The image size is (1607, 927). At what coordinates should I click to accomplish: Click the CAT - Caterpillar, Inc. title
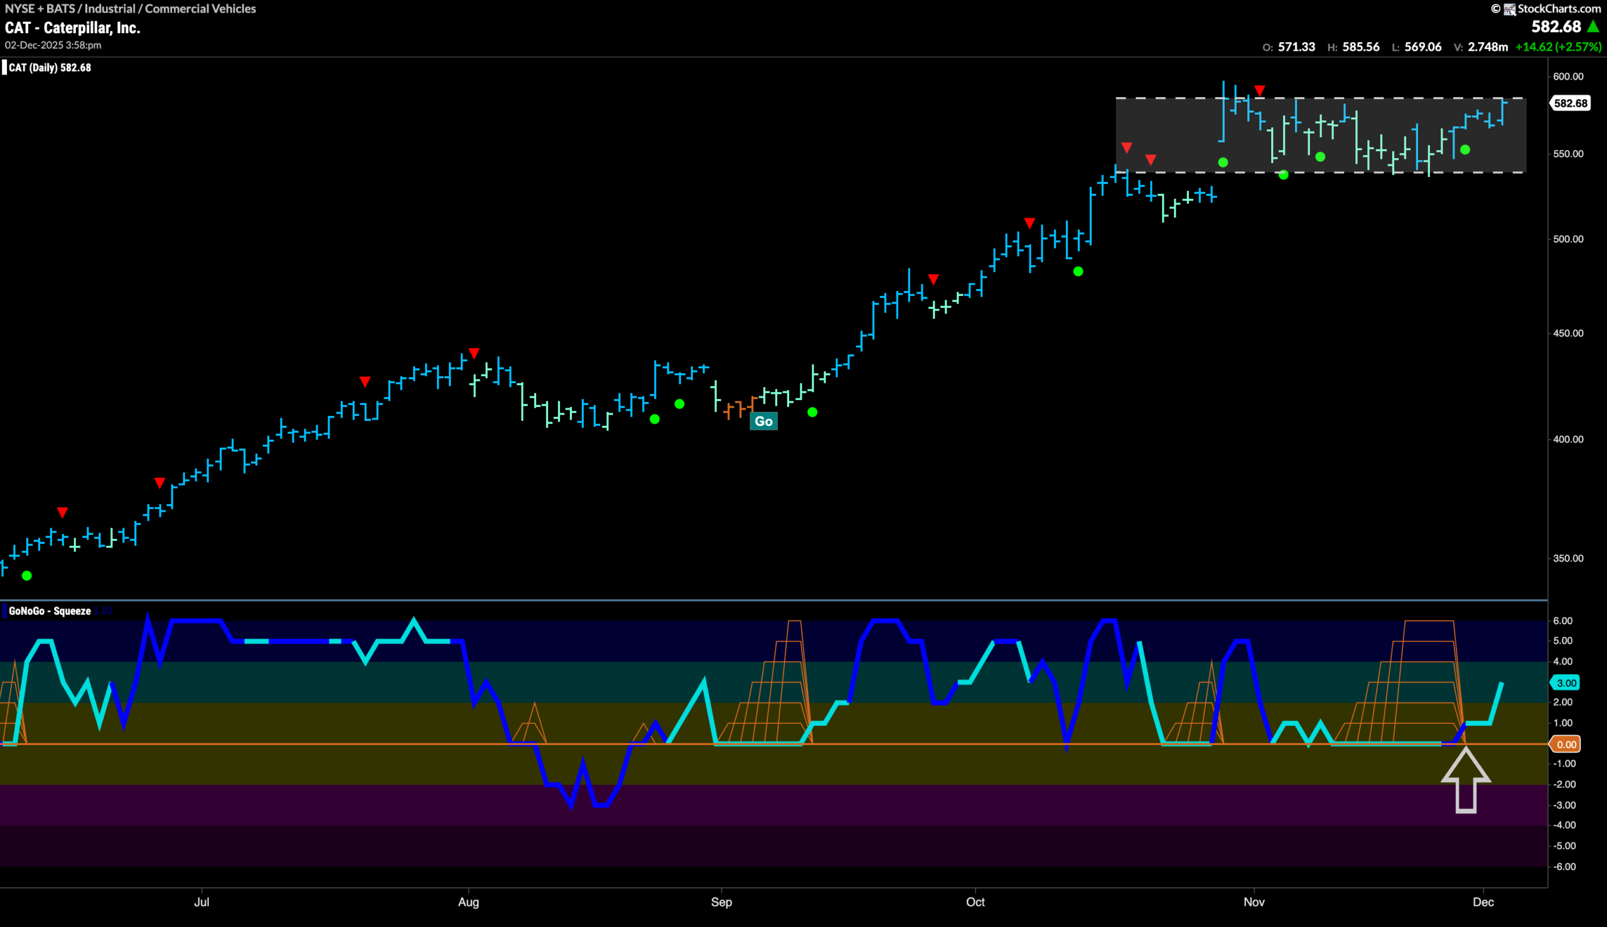click(x=72, y=28)
